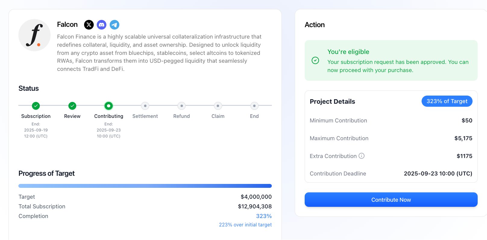This screenshot has height=240, width=487.
Task: Select the Settlement step marker
Action: pyautogui.click(x=145, y=106)
